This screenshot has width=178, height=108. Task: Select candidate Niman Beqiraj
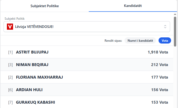coord(32,65)
